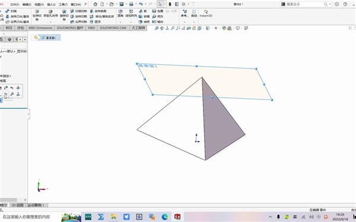Select the 线性阵列 linear pattern tool
This screenshot has width=356, height=222.
[x=131, y=14]
